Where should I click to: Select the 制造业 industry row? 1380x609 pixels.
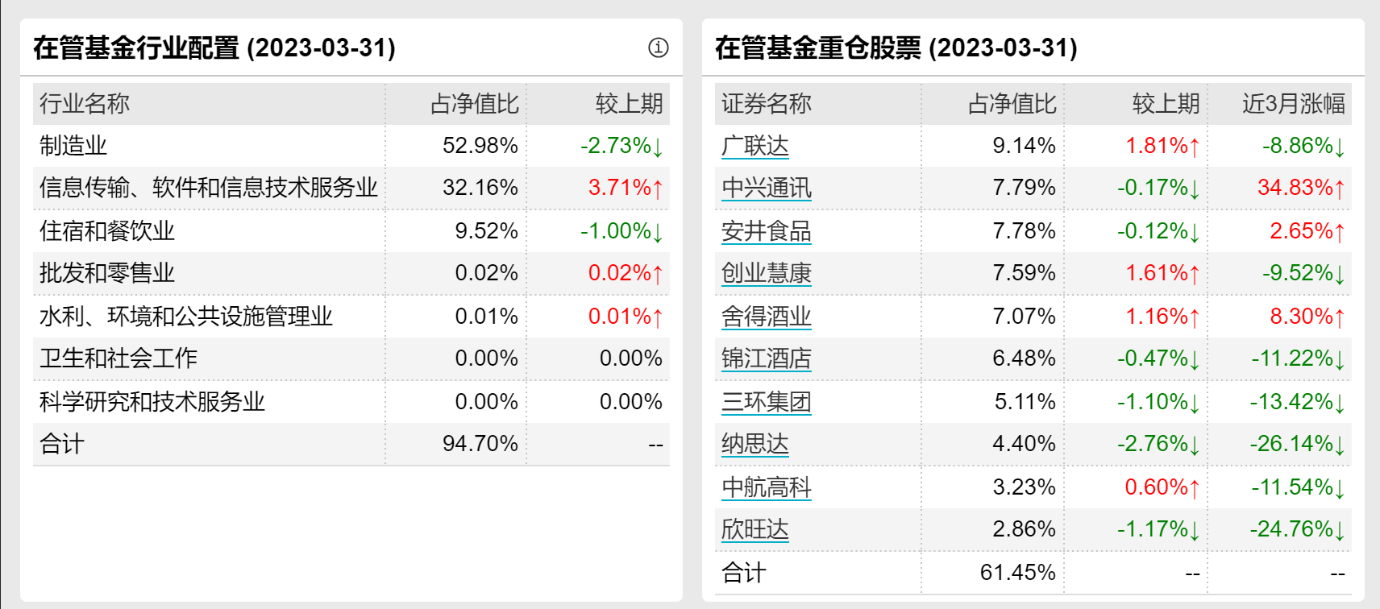(73, 146)
